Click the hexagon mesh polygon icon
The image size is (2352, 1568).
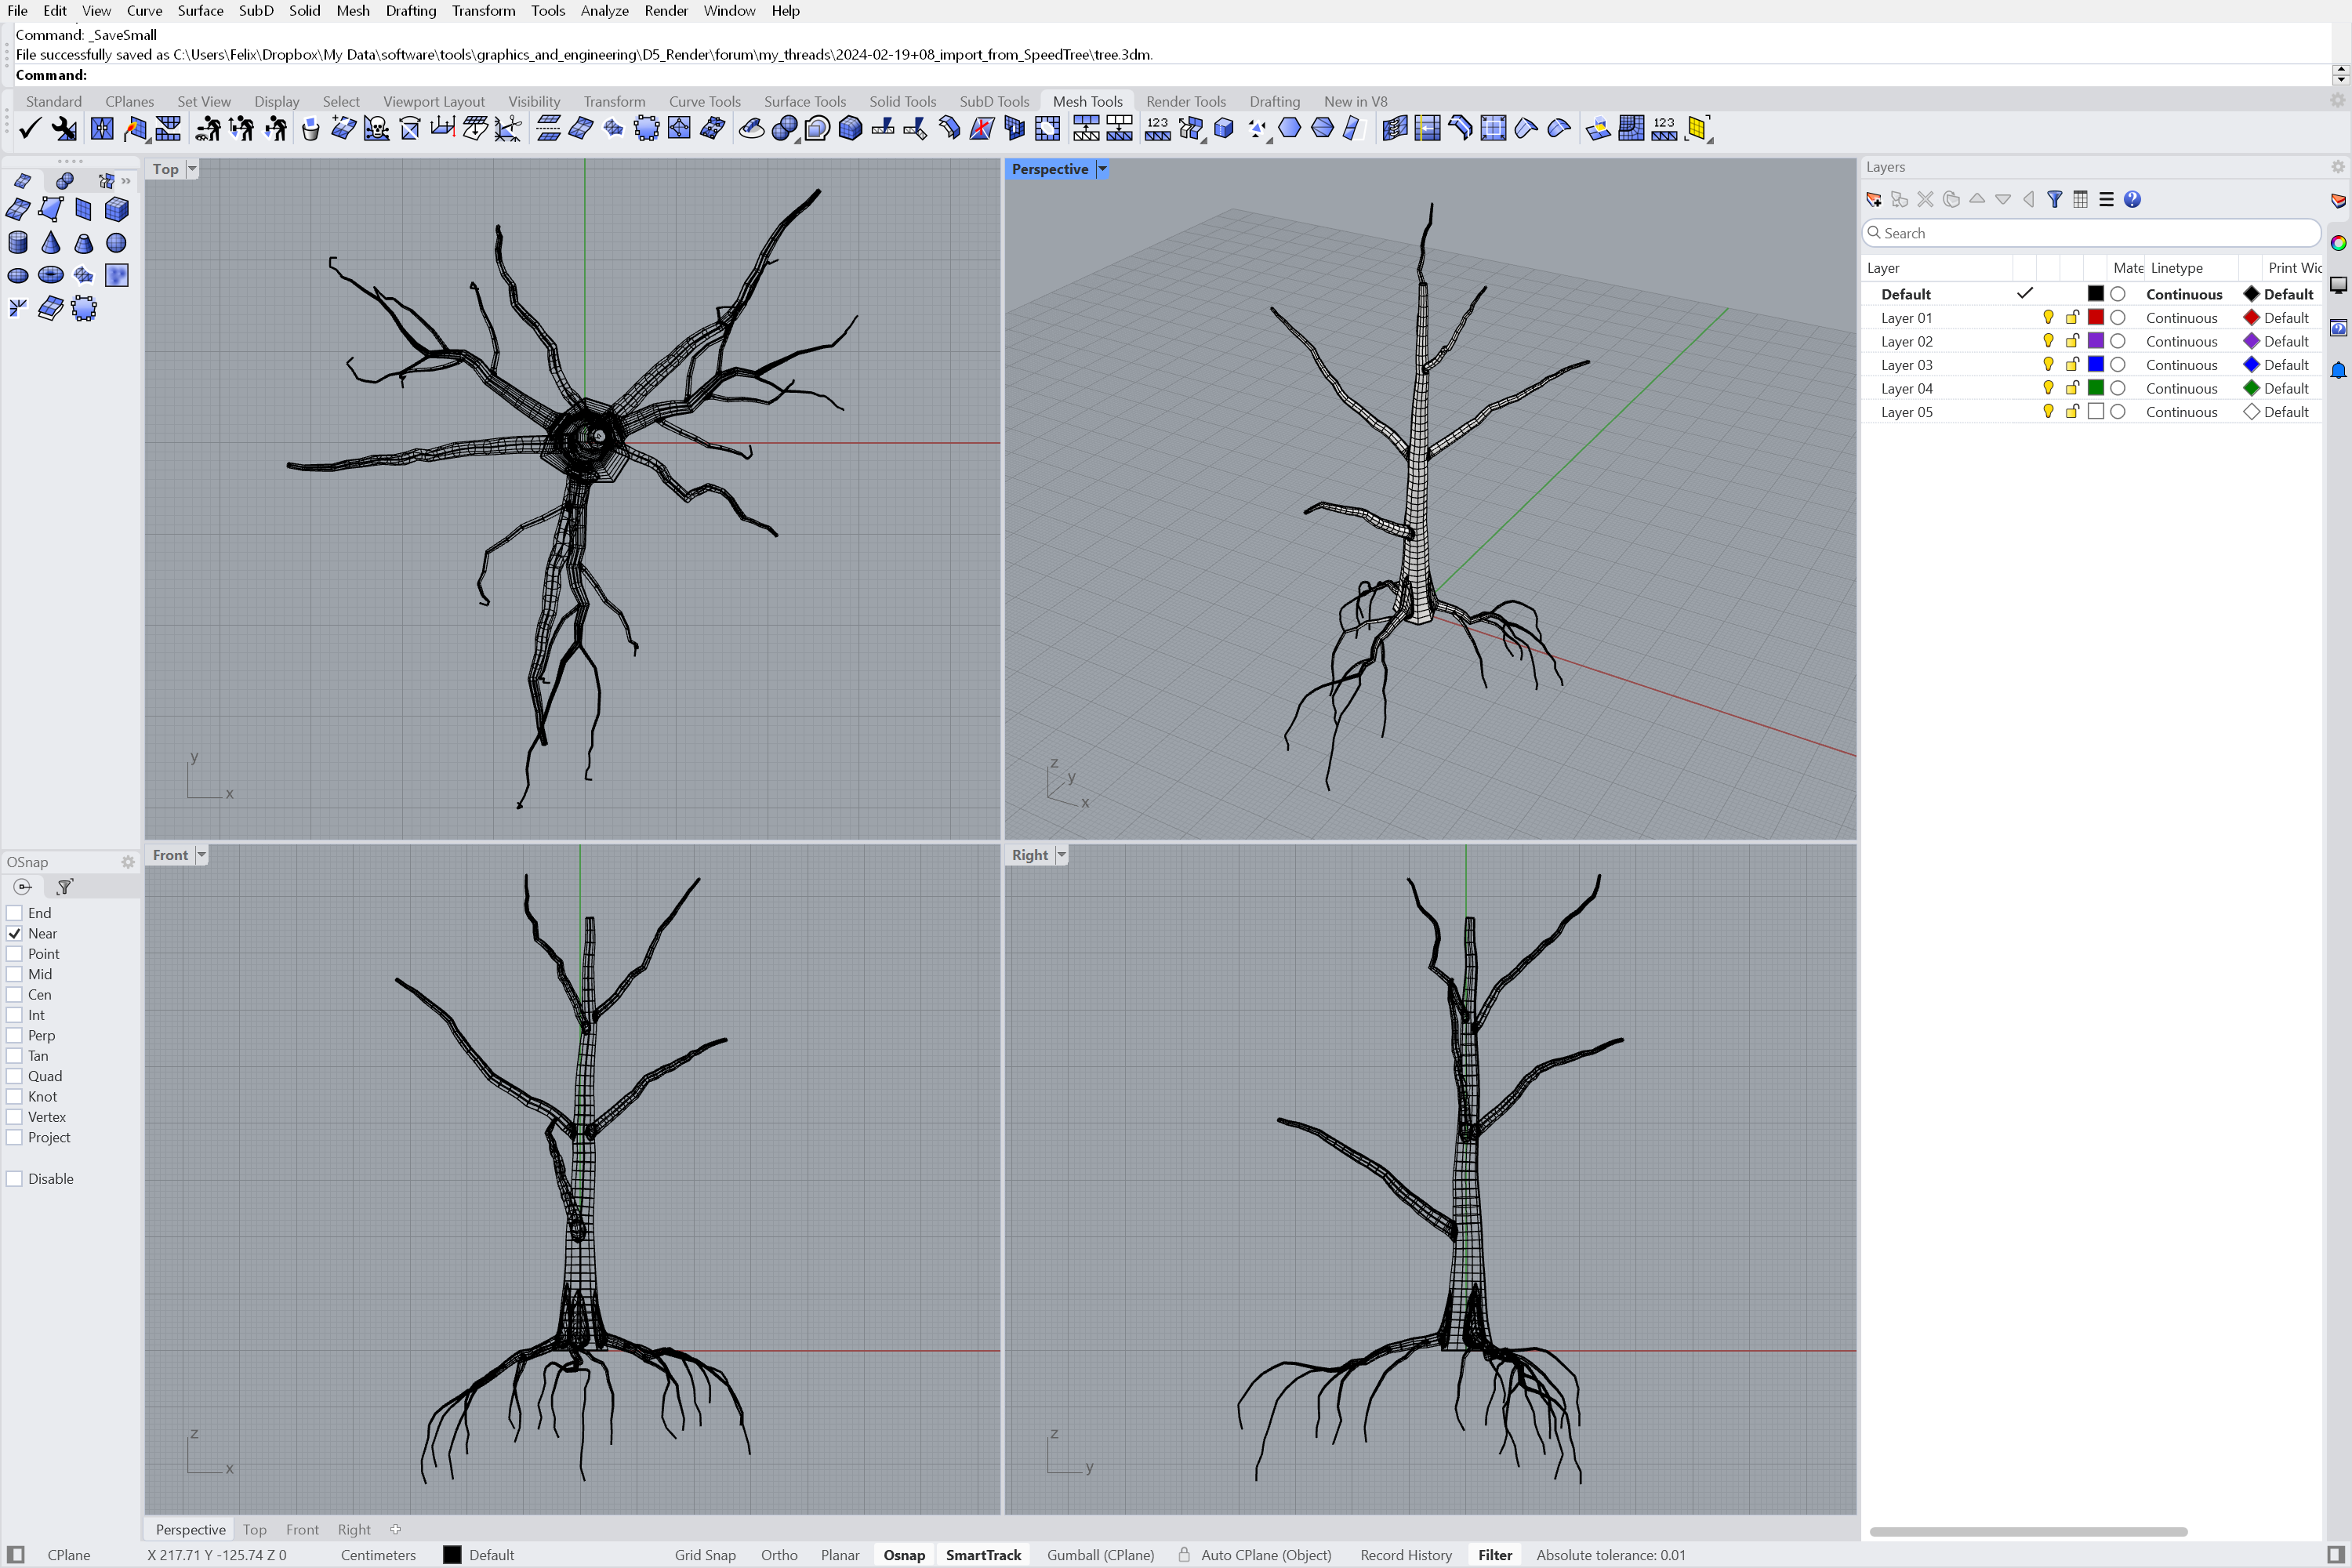click(1290, 129)
